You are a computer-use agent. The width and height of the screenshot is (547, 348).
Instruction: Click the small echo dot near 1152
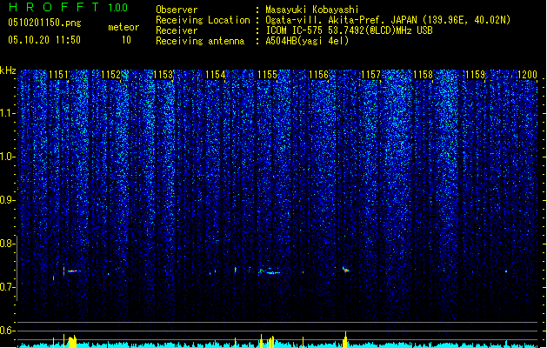coord(109,274)
